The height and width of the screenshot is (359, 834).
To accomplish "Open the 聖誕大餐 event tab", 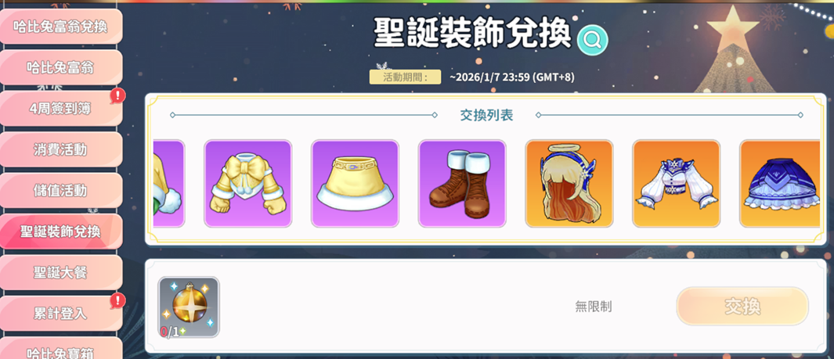I will pos(60,272).
